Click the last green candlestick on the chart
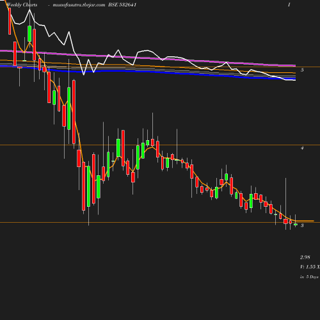 click(x=296, y=224)
